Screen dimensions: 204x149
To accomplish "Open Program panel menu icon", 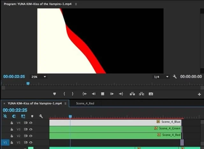I will [76, 4].
